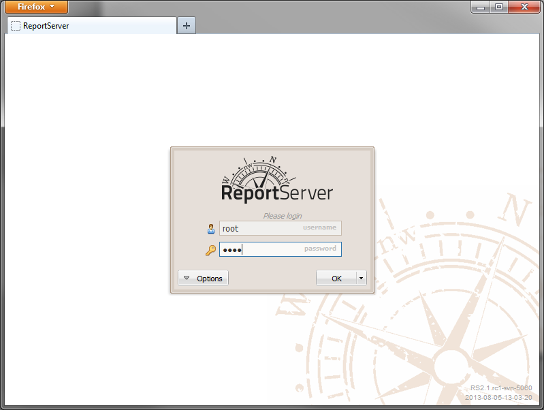
Task: Expand the Options panel
Action: pos(204,278)
